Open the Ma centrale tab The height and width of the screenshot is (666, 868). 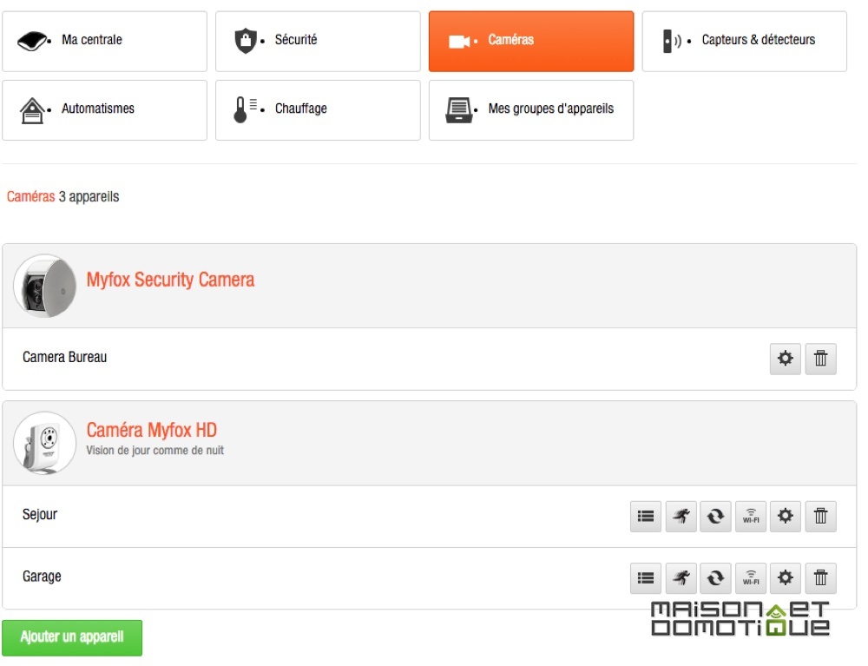105,41
